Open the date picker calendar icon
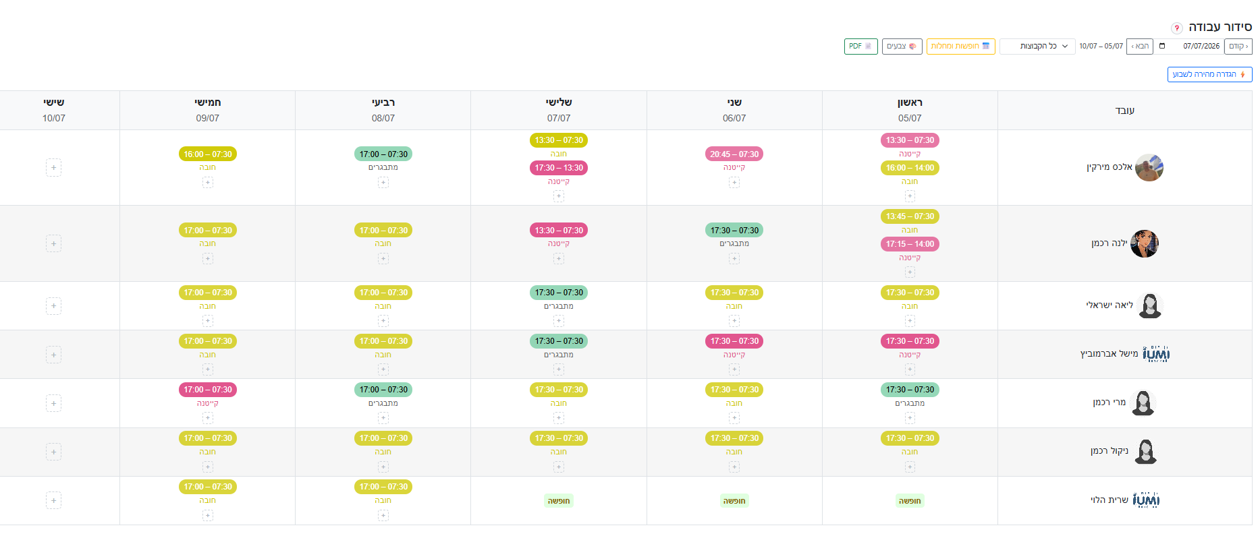 pos(1162,47)
